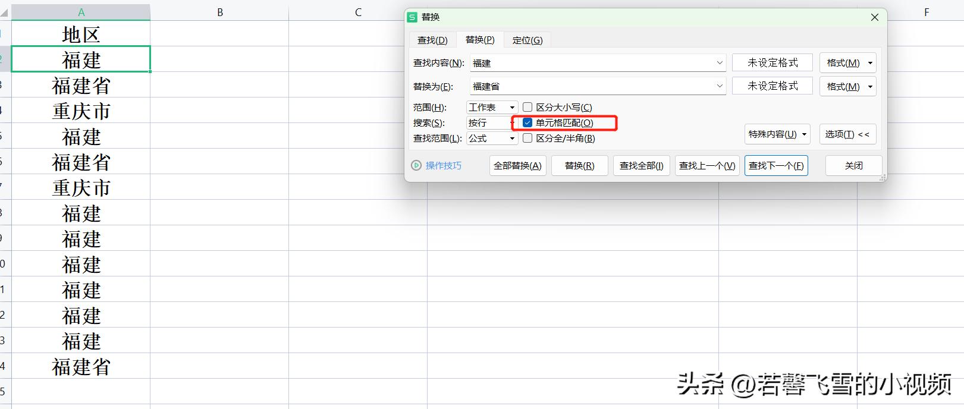Enable the 区分全/半角(B) checkbox

point(527,138)
